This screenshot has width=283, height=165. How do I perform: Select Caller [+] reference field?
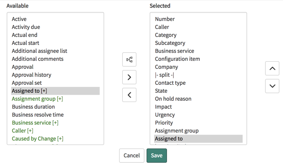[55, 130]
